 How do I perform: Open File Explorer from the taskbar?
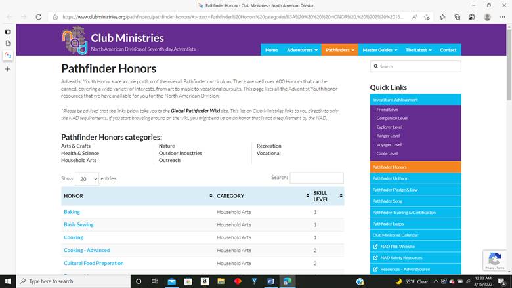(x=221, y=281)
